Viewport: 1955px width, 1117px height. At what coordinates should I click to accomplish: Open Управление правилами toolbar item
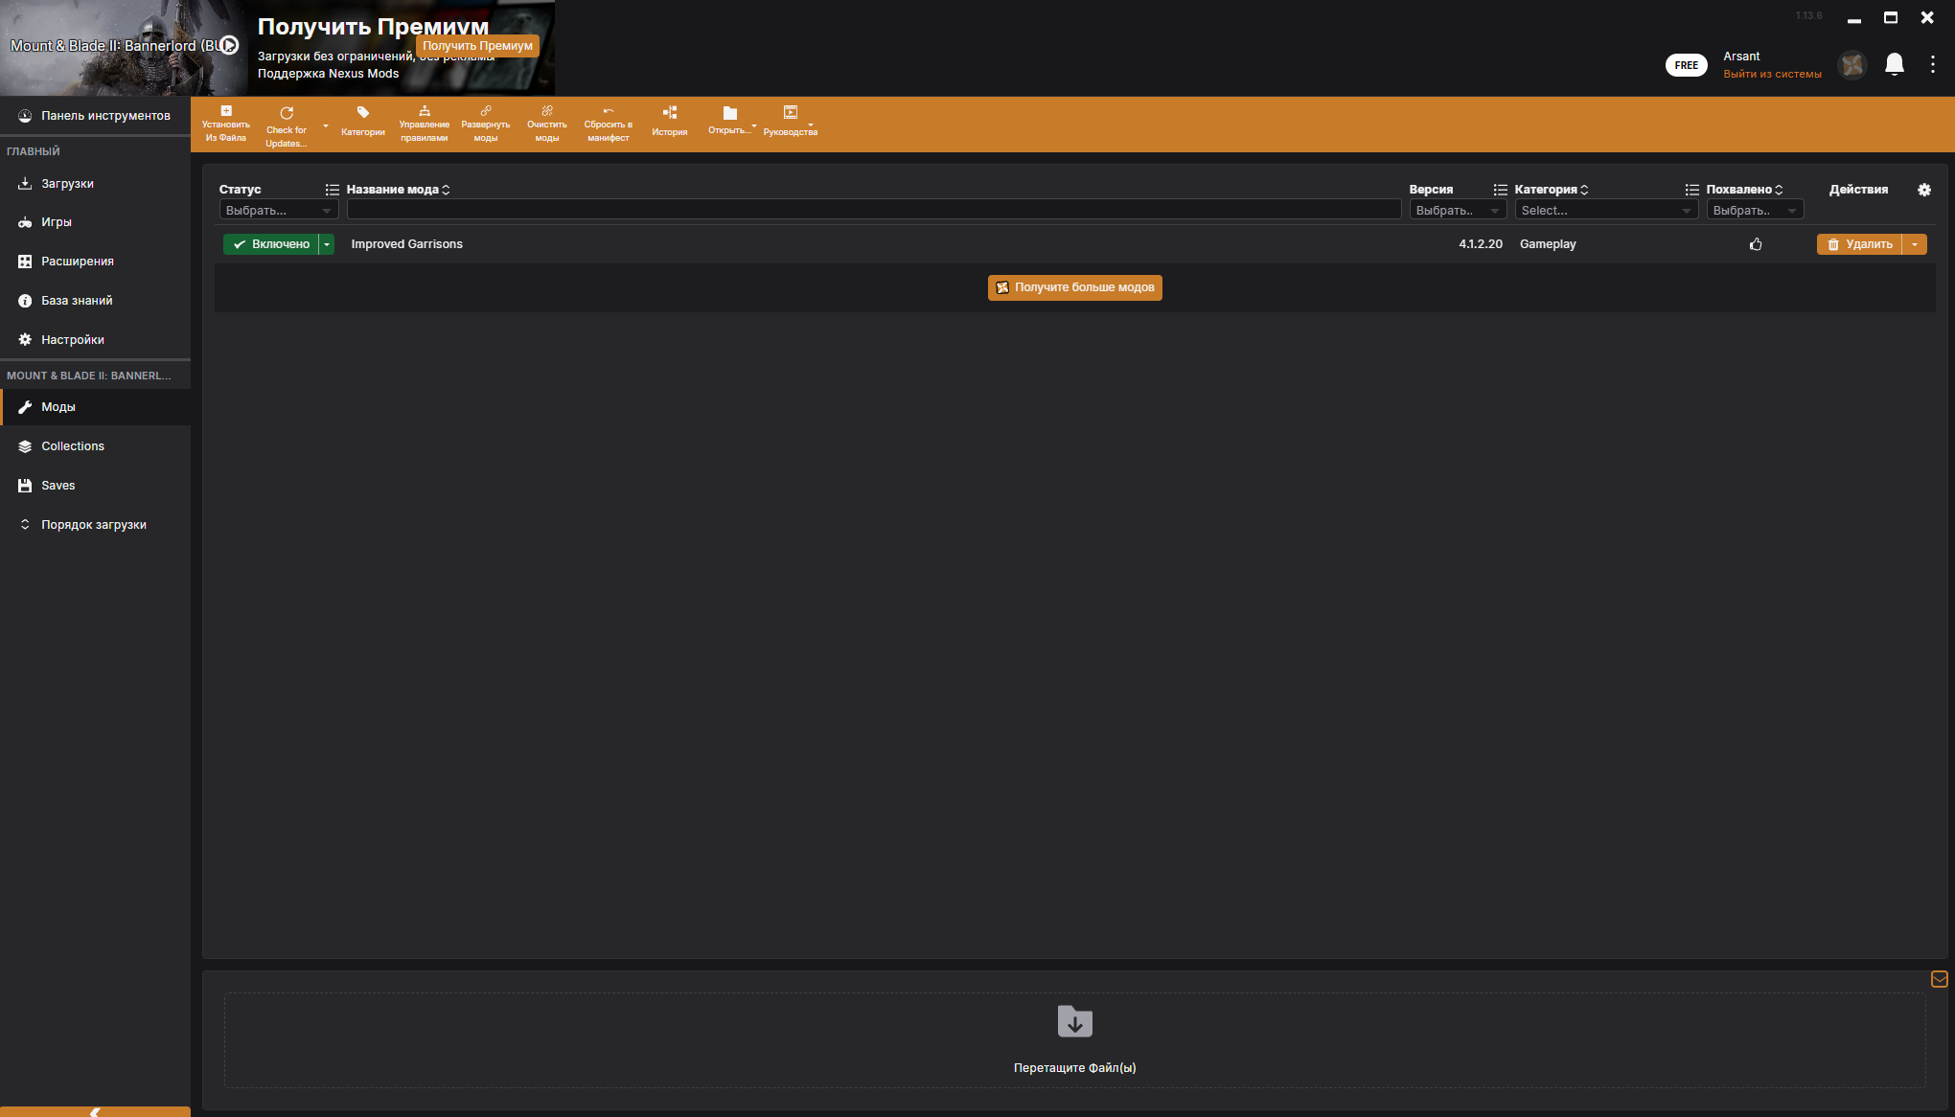(425, 125)
